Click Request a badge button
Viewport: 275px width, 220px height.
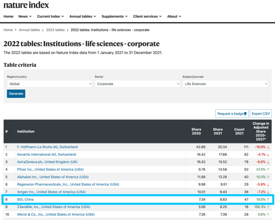pyautogui.click(x=232, y=114)
